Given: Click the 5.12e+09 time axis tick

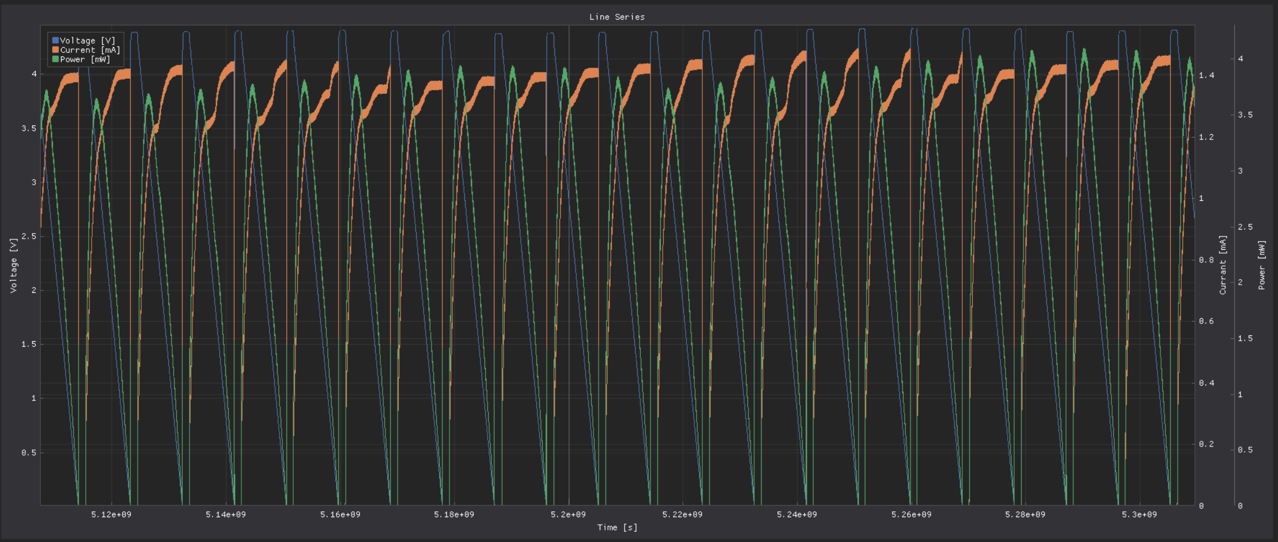Looking at the screenshot, I should click(x=111, y=514).
